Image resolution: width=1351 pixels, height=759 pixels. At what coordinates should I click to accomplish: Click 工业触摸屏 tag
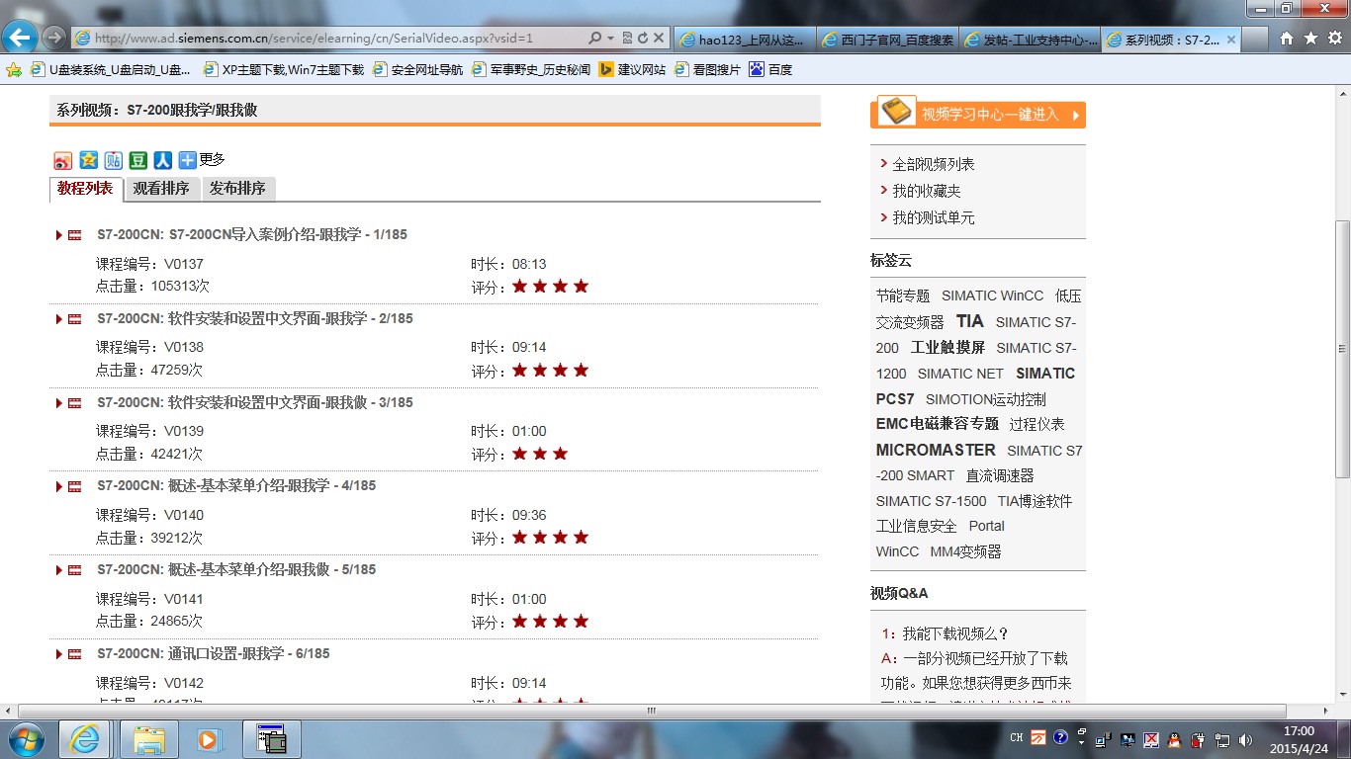(947, 348)
